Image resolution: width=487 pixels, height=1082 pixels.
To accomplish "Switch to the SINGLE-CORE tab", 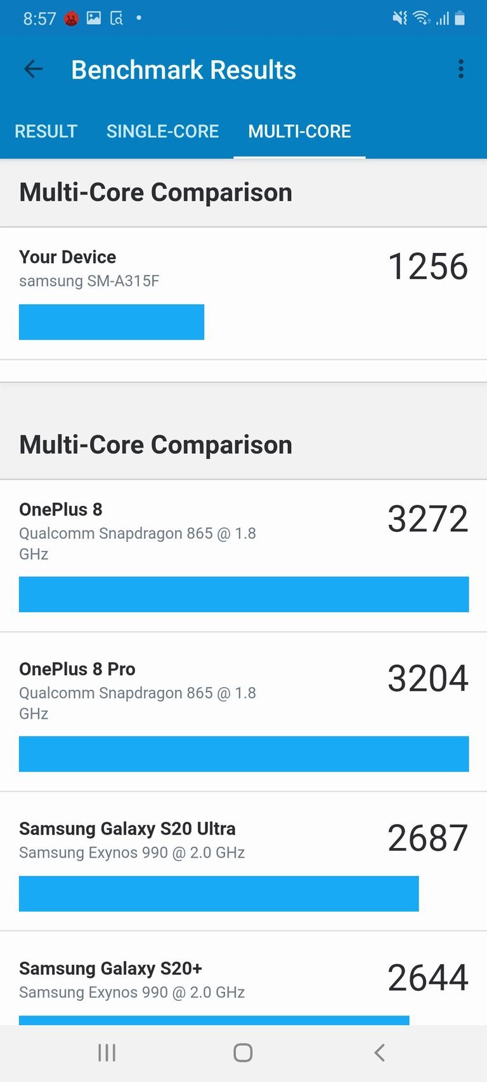I will (162, 131).
